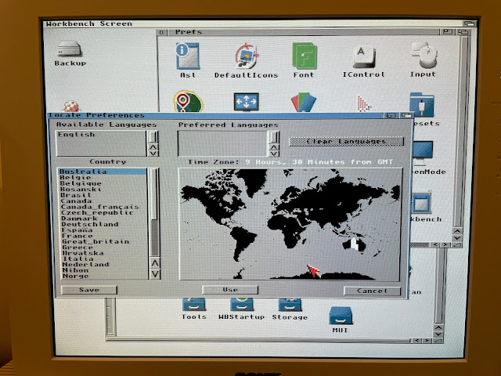The height and width of the screenshot is (376, 501).
Task: Click Locale Preferences depth gadget
Action: [x=407, y=115]
